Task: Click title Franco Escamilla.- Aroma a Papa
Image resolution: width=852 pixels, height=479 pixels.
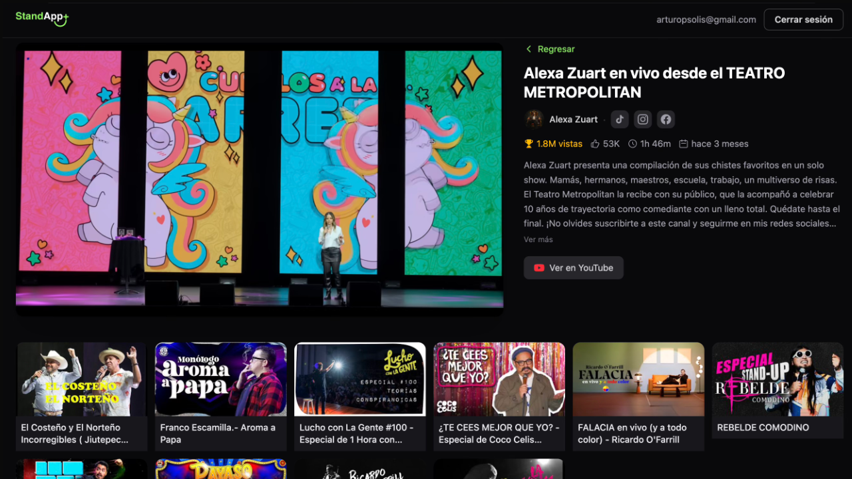Action: coord(218,434)
